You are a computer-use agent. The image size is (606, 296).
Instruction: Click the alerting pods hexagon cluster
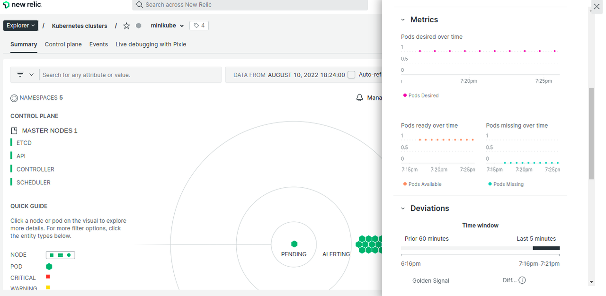tap(369, 244)
